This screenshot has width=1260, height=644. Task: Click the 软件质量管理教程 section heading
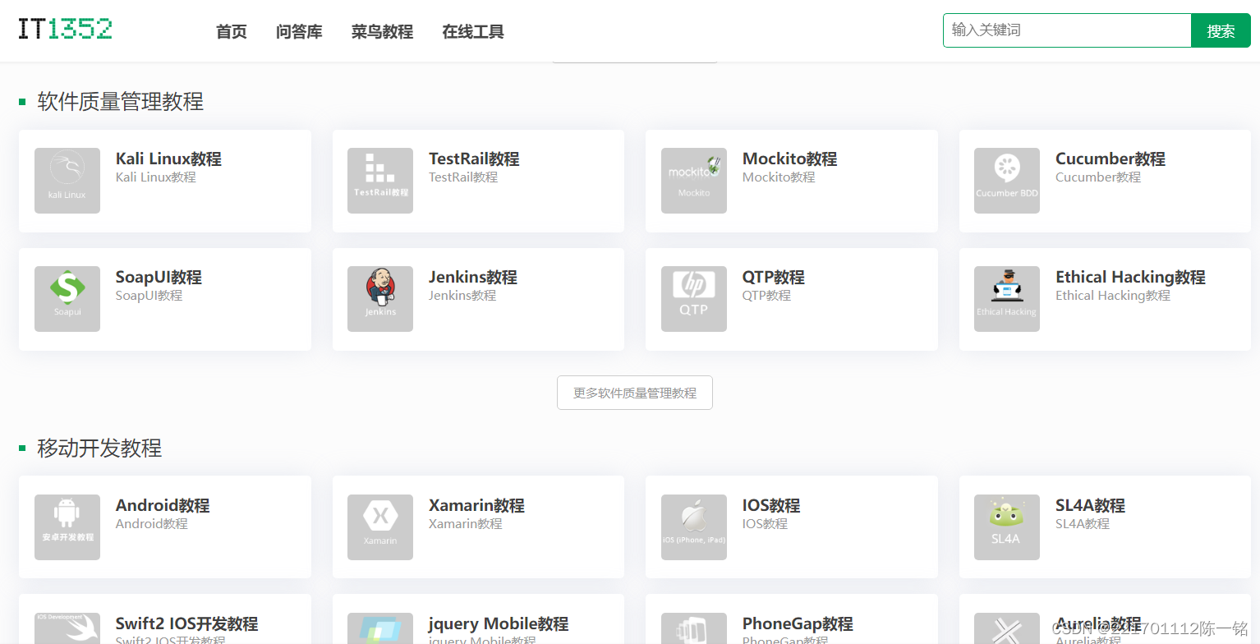121,101
